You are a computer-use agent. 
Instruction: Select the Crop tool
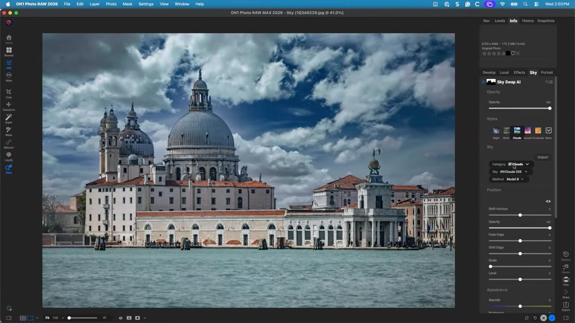pyautogui.click(x=9, y=93)
